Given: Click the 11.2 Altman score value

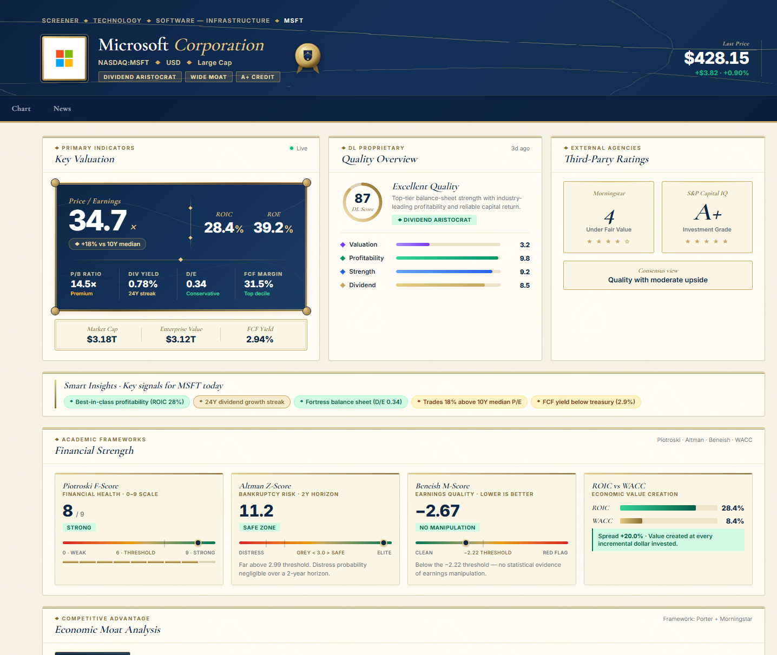Looking at the screenshot, I should [x=256, y=511].
